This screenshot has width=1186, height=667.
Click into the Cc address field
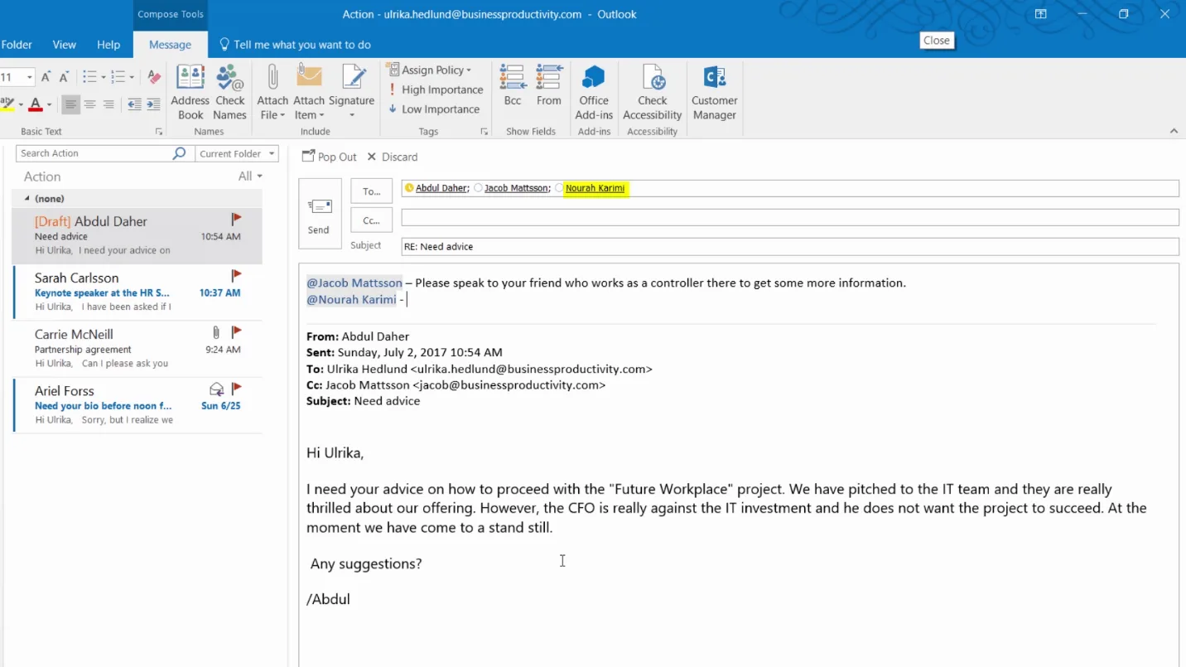pyautogui.click(x=789, y=218)
